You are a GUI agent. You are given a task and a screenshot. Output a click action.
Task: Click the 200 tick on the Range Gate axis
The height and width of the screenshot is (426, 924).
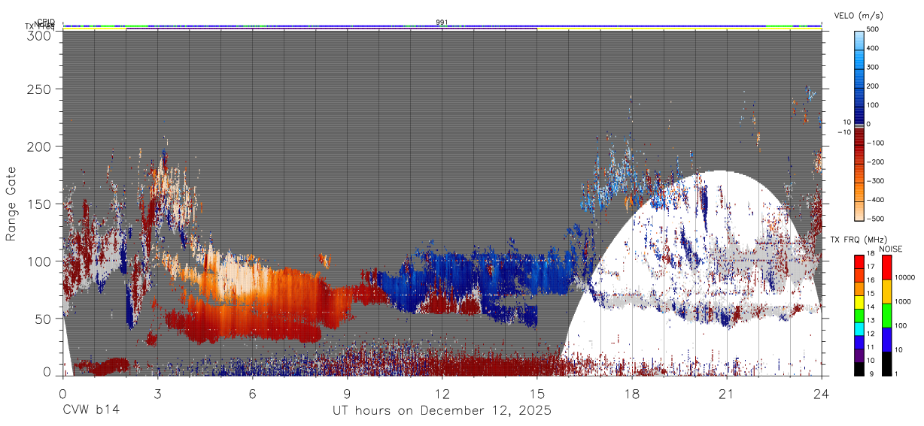[x=40, y=147]
